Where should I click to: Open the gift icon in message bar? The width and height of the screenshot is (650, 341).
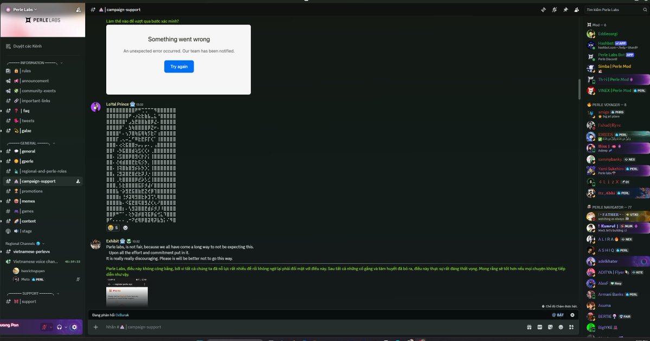(529, 327)
